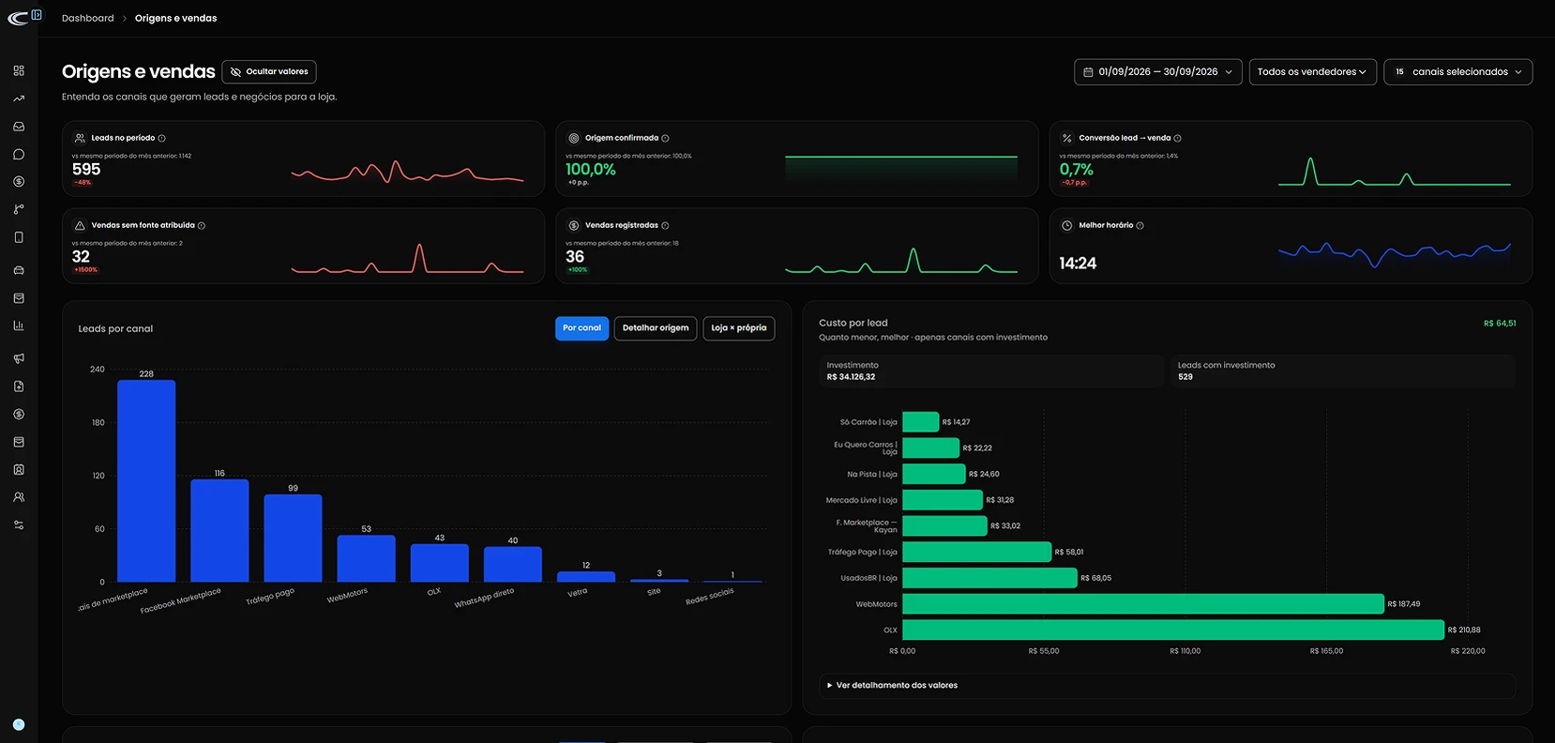Click info icon beside Conversão lead → venda
The image size is (1555, 743).
pos(1177,138)
